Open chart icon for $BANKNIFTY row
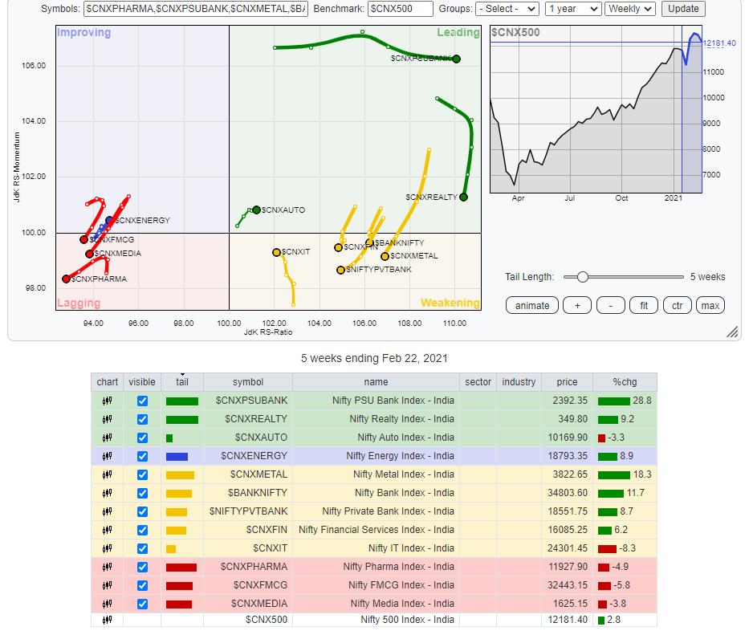This screenshot has width=749, height=635. (107, 493)
